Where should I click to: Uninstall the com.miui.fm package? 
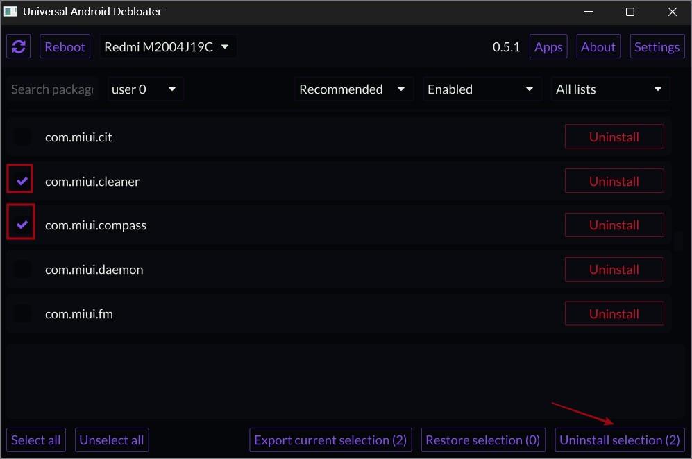[x=614, y=313]
